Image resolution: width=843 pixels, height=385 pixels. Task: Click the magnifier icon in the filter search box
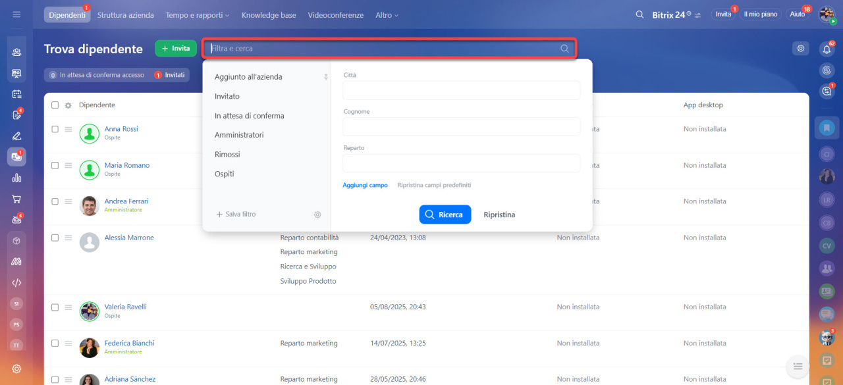564,49
